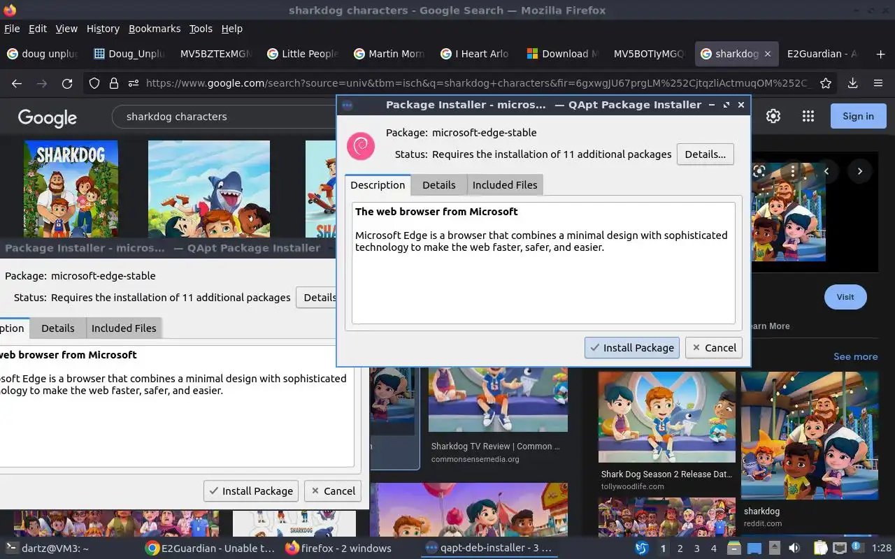Click the blue show-desktop icon in taskbar

[x=754, y=549]
